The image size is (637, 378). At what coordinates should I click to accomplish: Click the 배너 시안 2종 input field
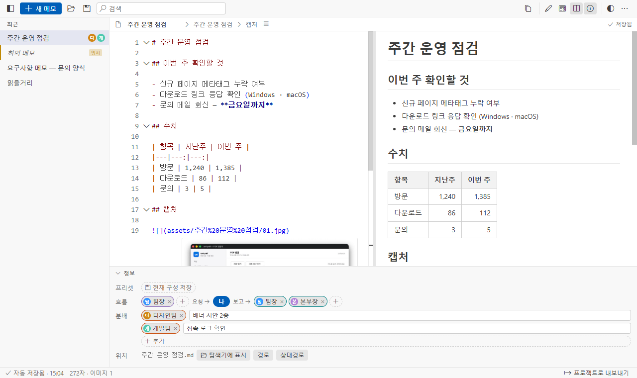[x=410, y=315]
